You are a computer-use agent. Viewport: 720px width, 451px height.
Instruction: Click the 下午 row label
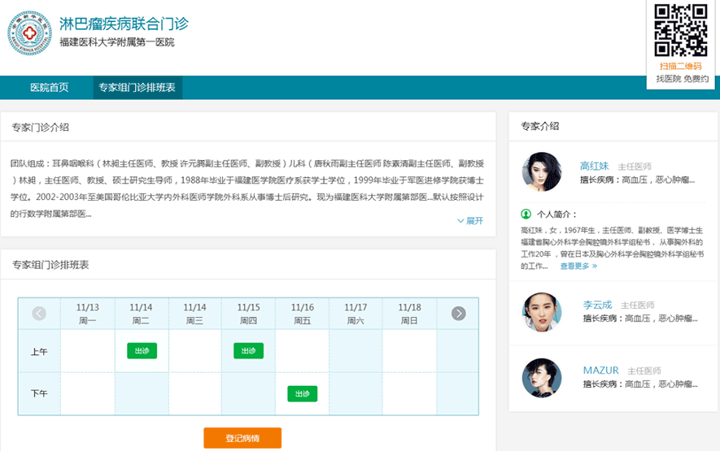pyautogui.click(x=39, y=393)
